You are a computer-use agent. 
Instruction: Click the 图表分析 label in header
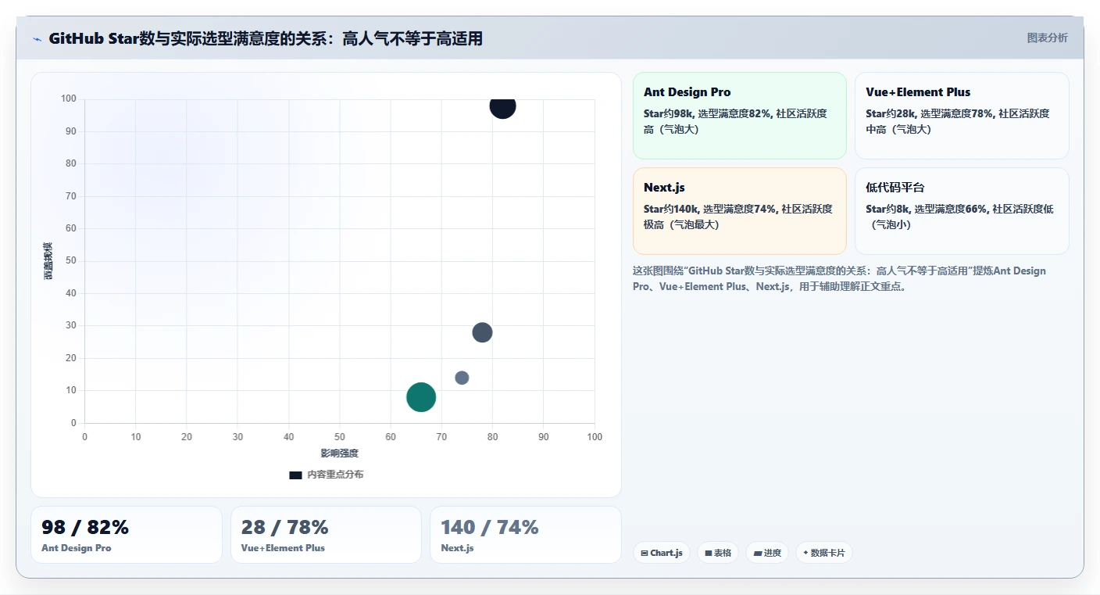coord(1047,38)
